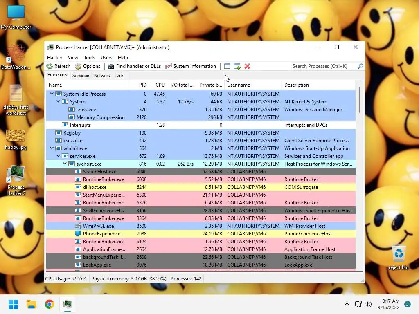Open System information graph icon
419x314 pixels.
pos(168,66)
